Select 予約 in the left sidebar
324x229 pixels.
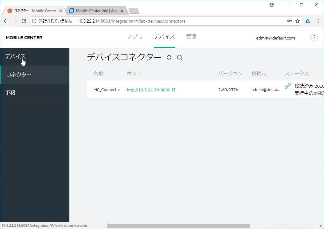click(x=35, y=93)
